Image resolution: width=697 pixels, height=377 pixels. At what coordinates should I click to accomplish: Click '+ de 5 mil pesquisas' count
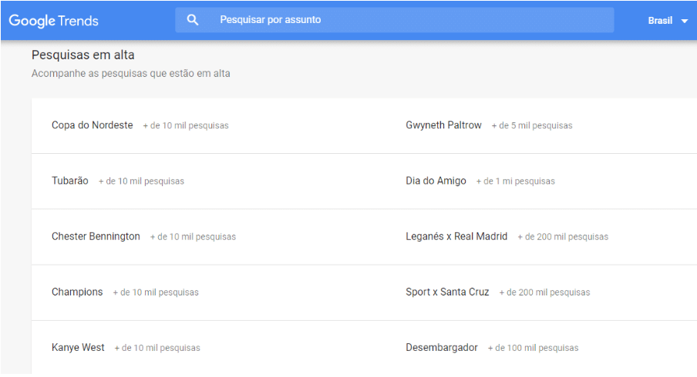click(532, 125)
